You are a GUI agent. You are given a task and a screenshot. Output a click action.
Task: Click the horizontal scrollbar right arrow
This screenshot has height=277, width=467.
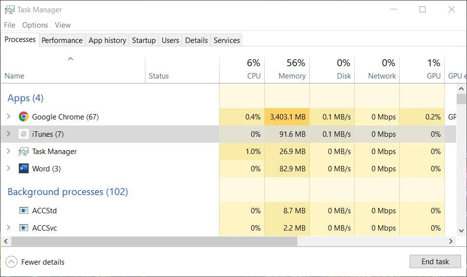(x=451, y=241)
